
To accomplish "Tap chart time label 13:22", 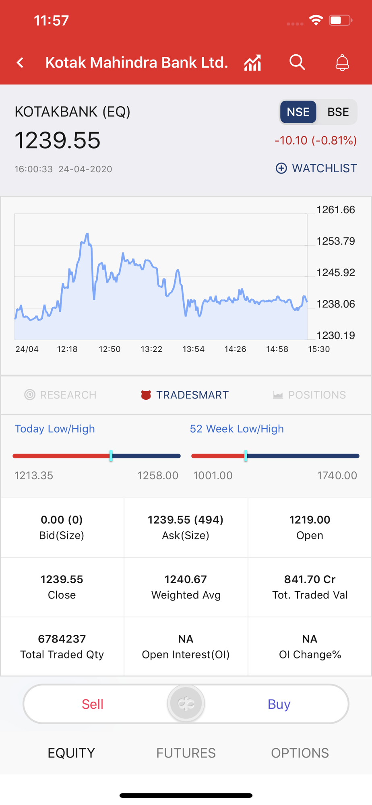I will click(151, 349).
